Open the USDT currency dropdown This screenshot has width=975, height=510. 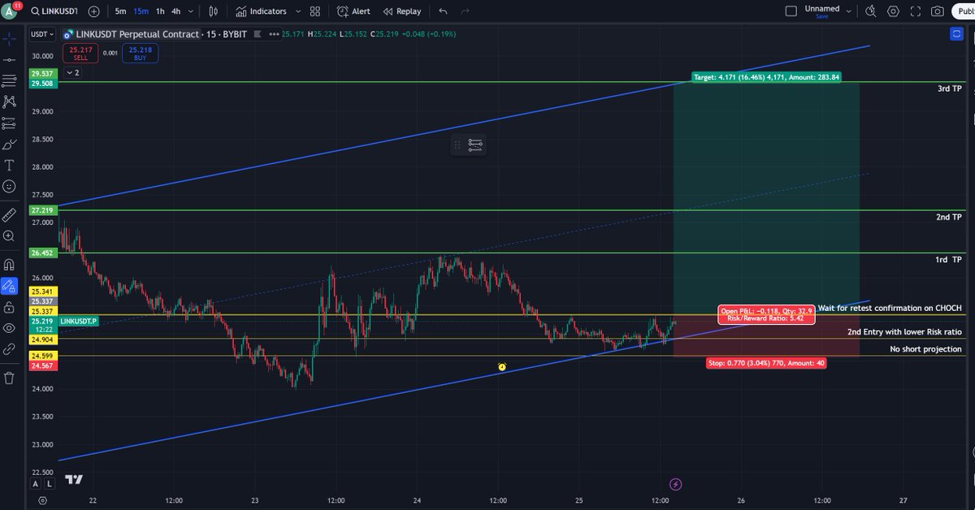click(42, 34)
